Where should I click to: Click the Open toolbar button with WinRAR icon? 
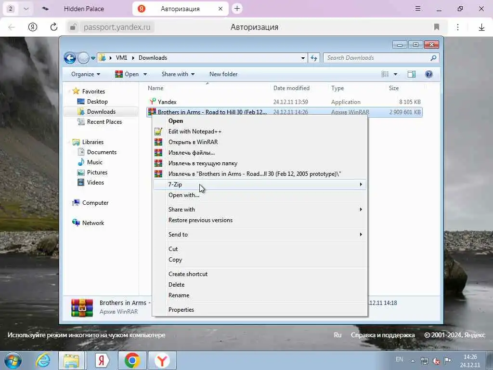click(127, 74)
